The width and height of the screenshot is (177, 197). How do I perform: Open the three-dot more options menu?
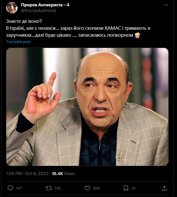166,5
